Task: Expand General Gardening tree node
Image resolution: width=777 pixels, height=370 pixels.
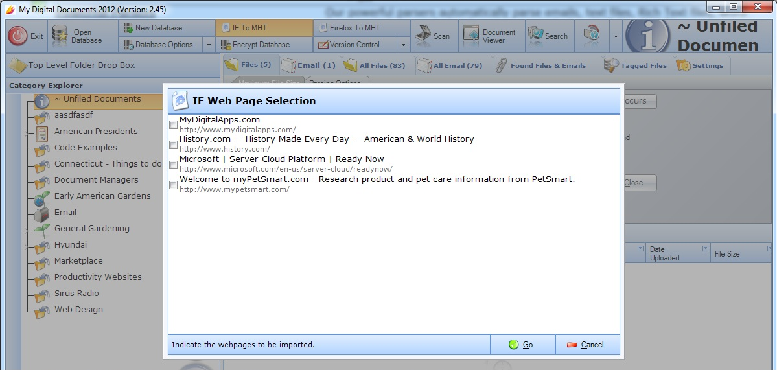Action: pos(26,230)
